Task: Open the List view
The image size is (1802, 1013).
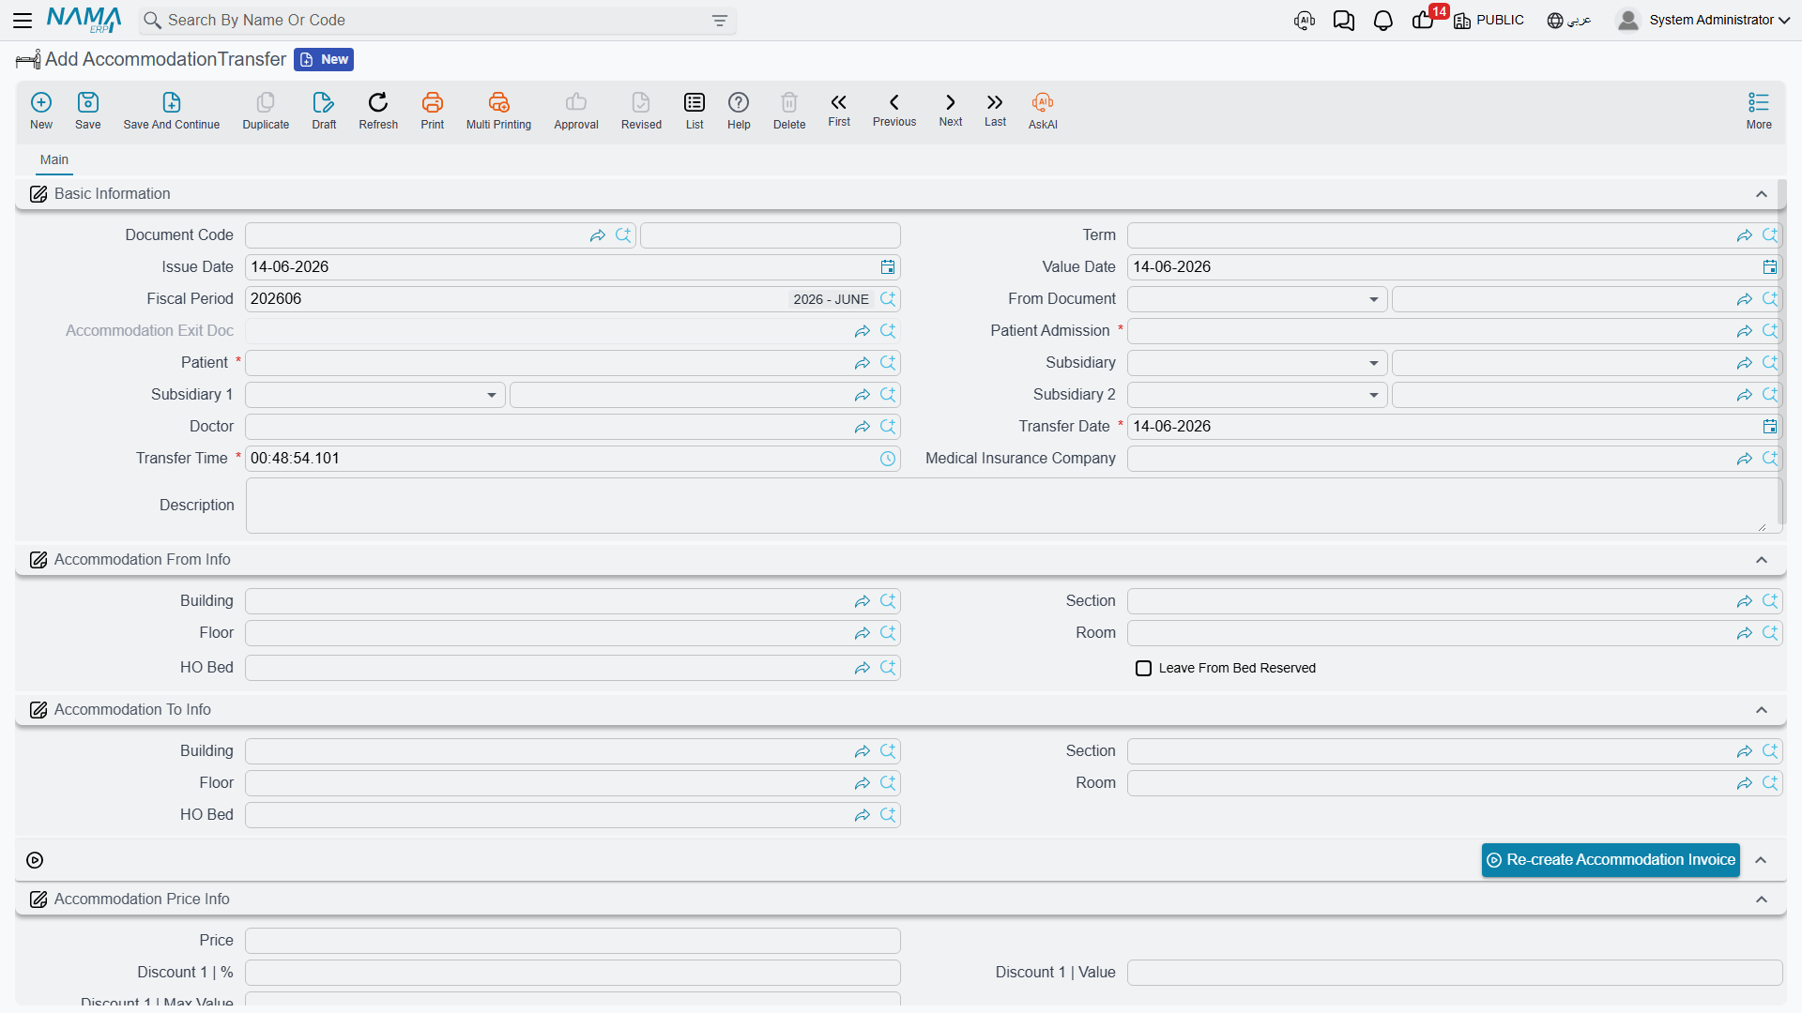Action: tap(695, 111)
